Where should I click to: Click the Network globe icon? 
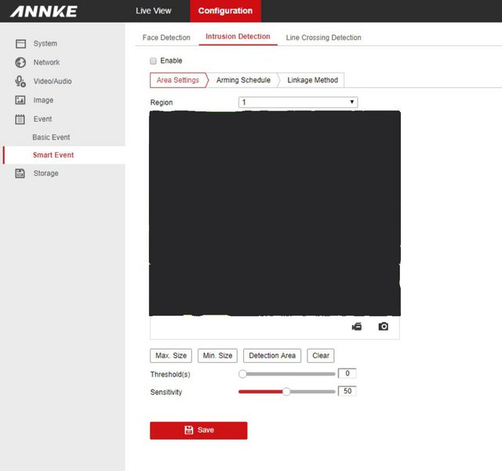(20, 63)
